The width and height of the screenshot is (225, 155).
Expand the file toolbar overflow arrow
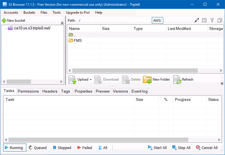pyautogui.click(x=222, y=83)
